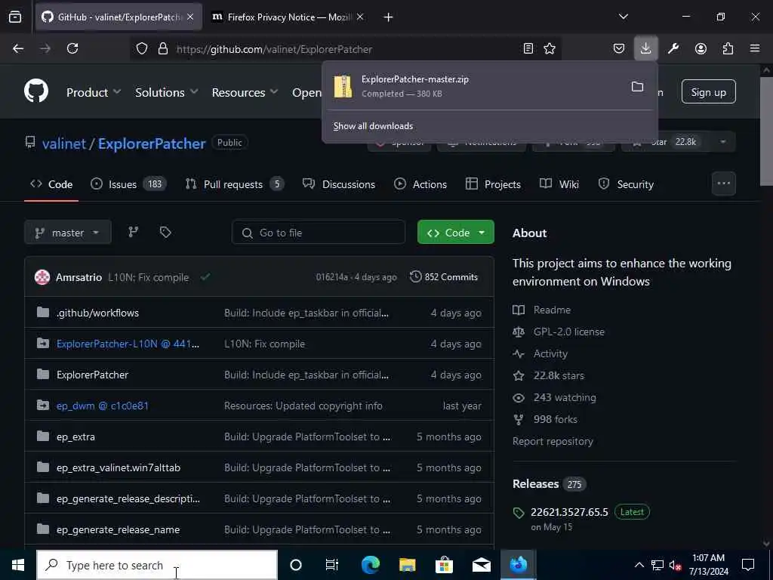Viewport: 773px width, 580px height.
Task: Open the 852 Commits link
Action: point(444,277)
